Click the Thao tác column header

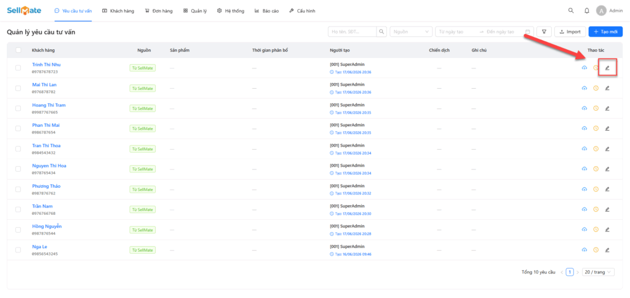596,50
